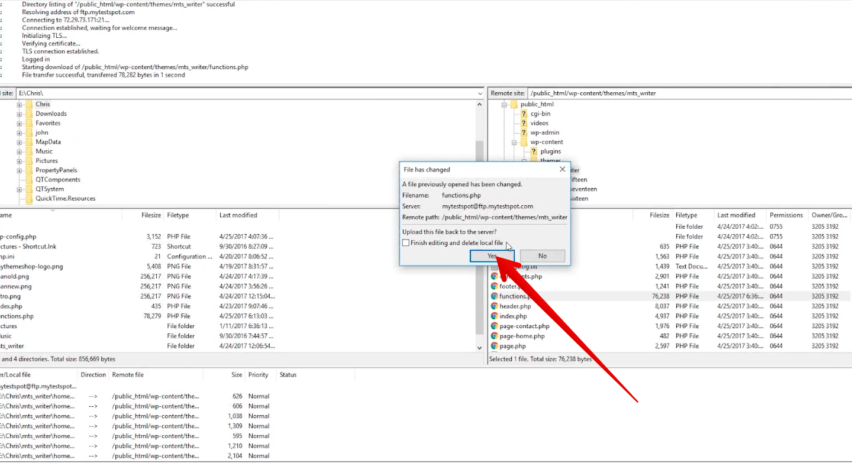Click the public_html folder icon in remote tree
Screen dimensions: 852x463
514,104
